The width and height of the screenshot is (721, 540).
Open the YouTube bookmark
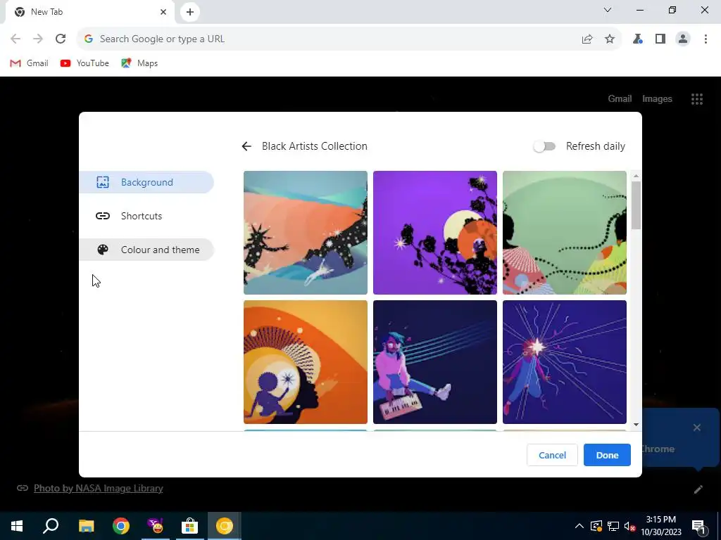[x=84, y=63]
